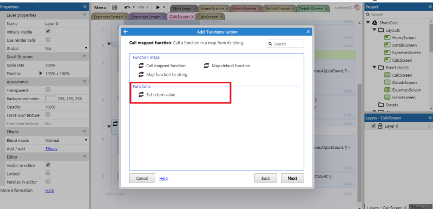Click the Background color swatch
The width and height of the screenshot is (433, 209).
(x=50, y=99)
